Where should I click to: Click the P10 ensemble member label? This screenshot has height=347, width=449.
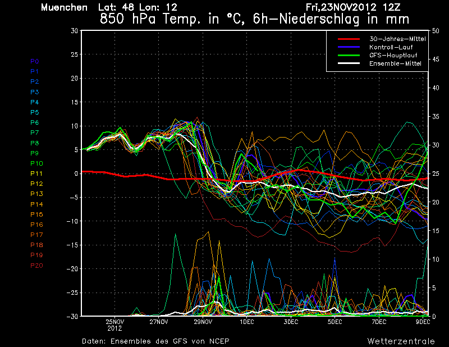pos(36,163)
